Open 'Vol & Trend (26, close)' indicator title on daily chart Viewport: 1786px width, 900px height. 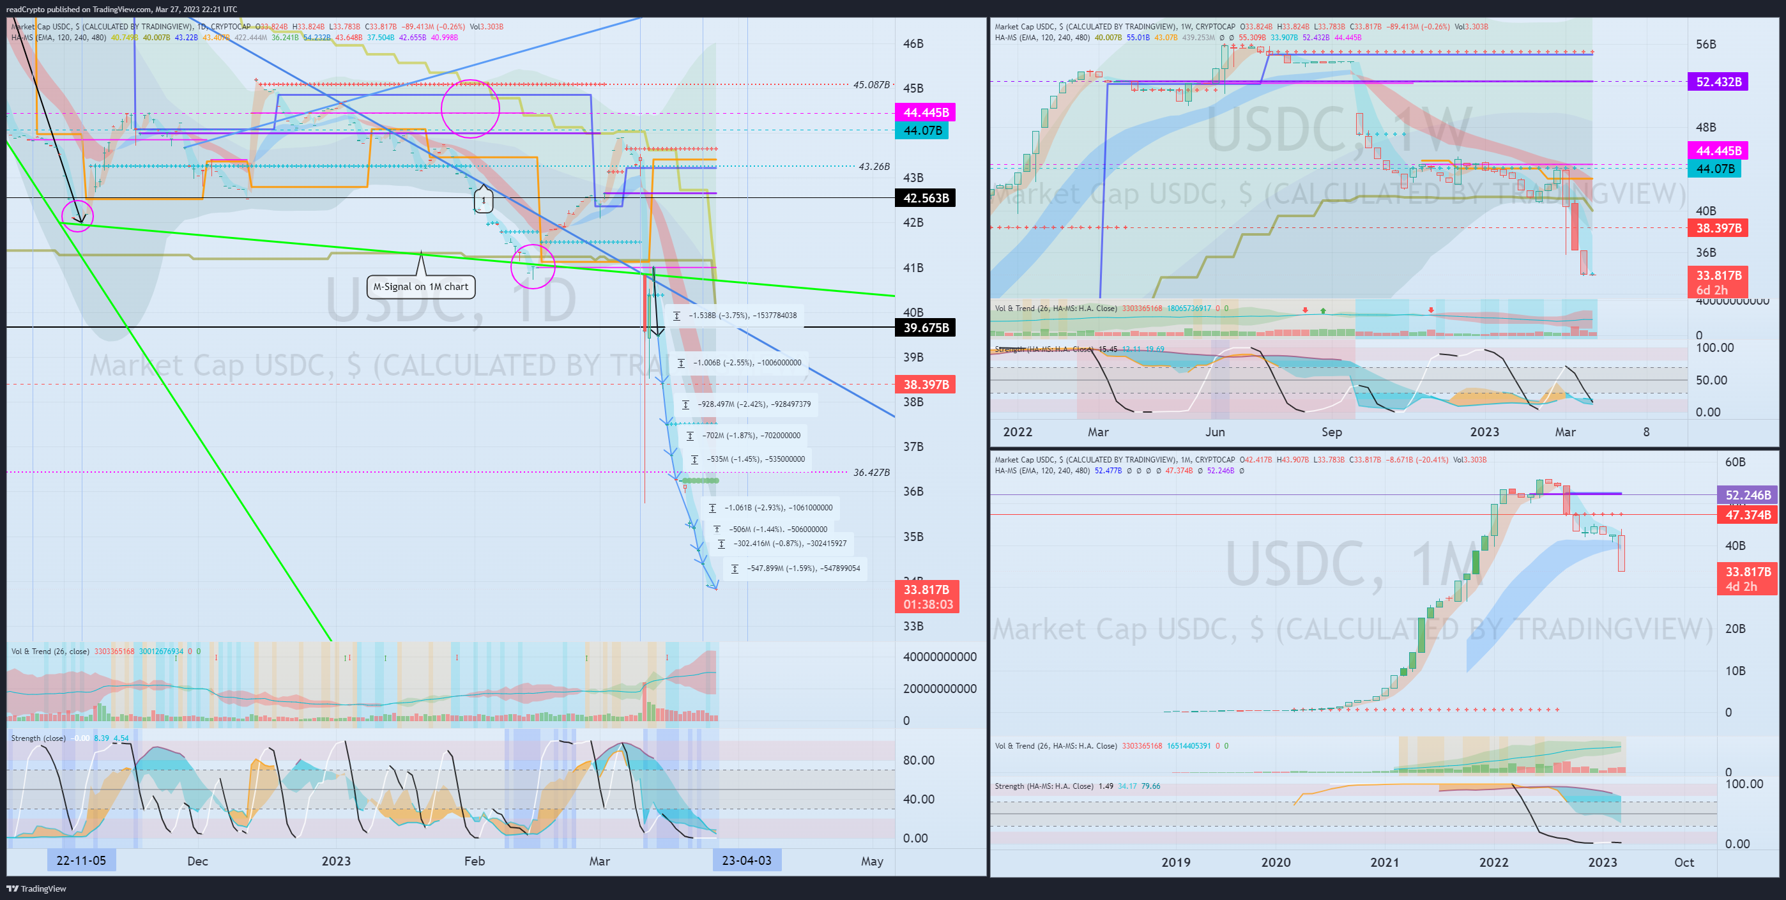click(x=50, y=651)
